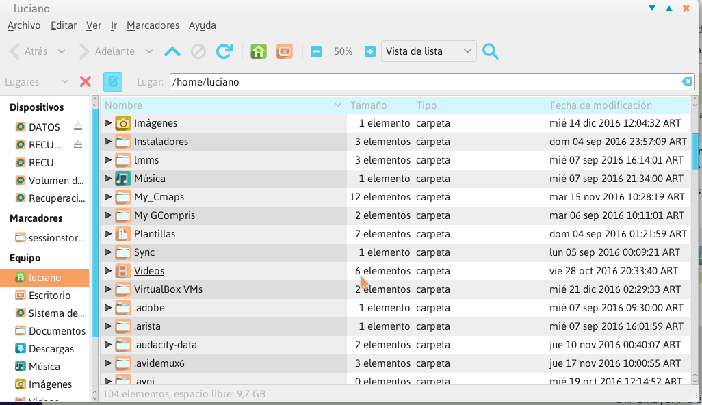Click the 50% zoom level
Image resolution: width=702 pixels, height=405 pixels.
coord(343,51)
